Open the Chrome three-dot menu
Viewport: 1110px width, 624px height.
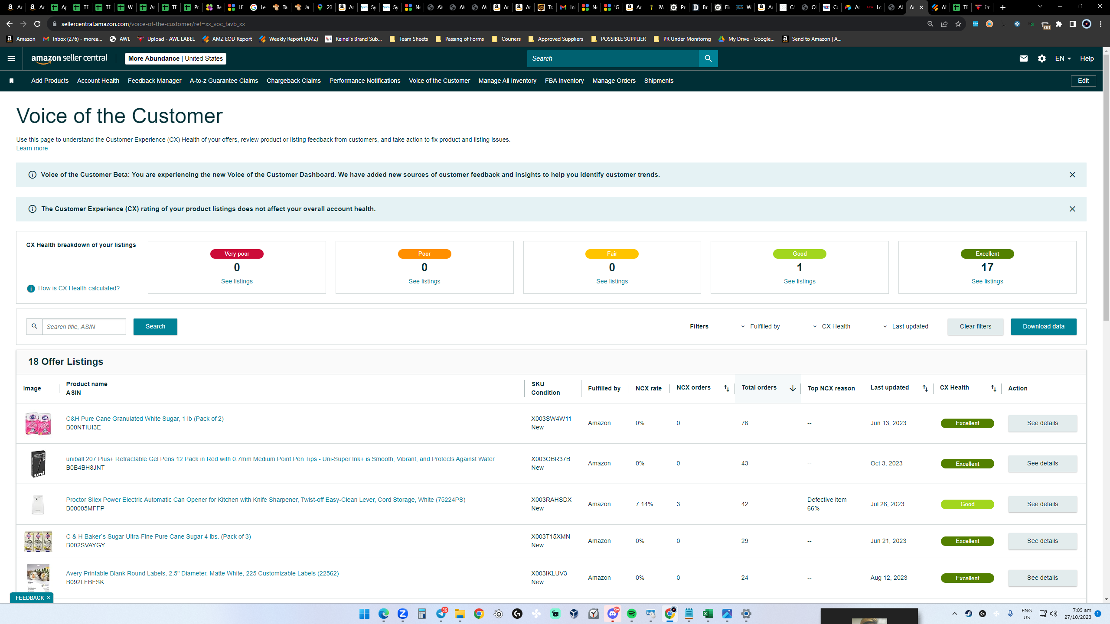click(1100, 24)
